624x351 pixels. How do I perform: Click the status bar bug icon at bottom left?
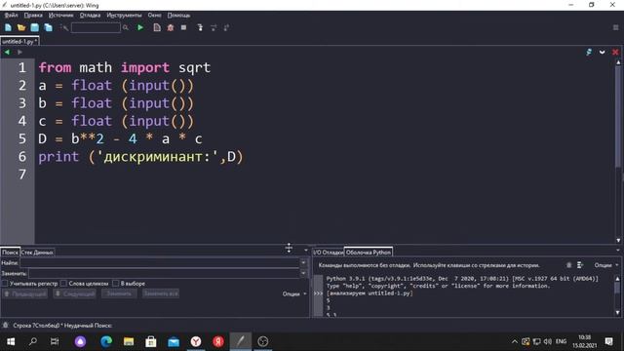[6, 325]
